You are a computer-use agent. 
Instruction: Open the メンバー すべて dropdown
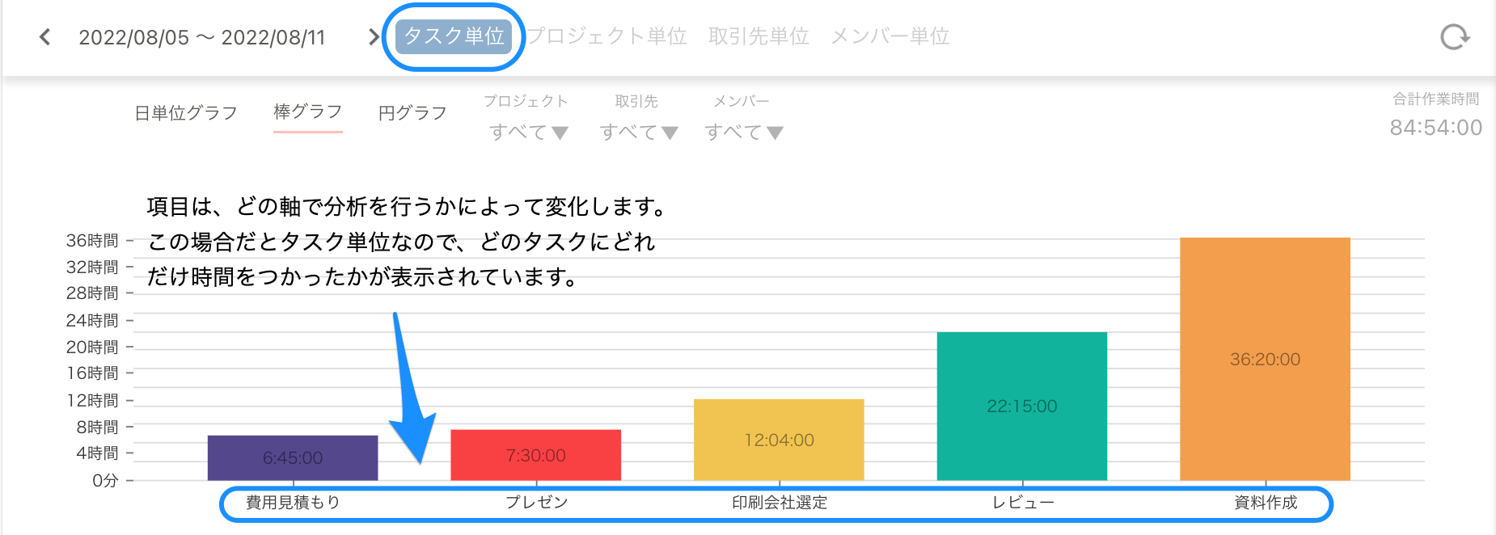pyautogui.click(x=745, y=131)
